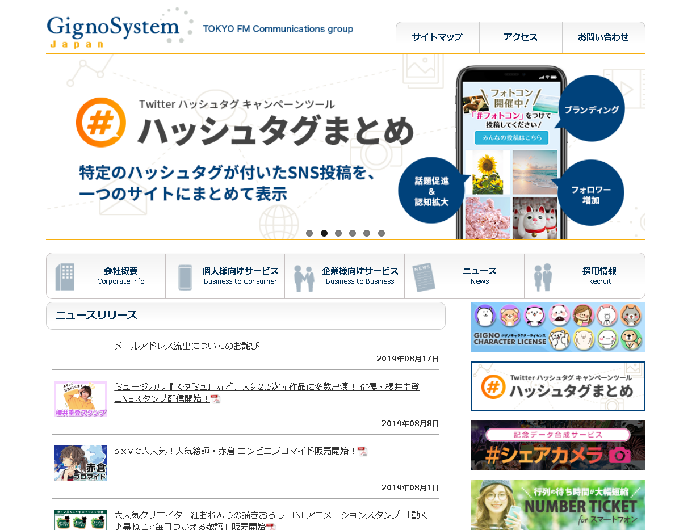Viewport: 696px width, 530px height.
Task: Open the Gigno Character License banner
Action: tap(557, 327)
